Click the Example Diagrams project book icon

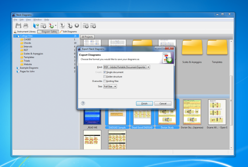point(18,68)
